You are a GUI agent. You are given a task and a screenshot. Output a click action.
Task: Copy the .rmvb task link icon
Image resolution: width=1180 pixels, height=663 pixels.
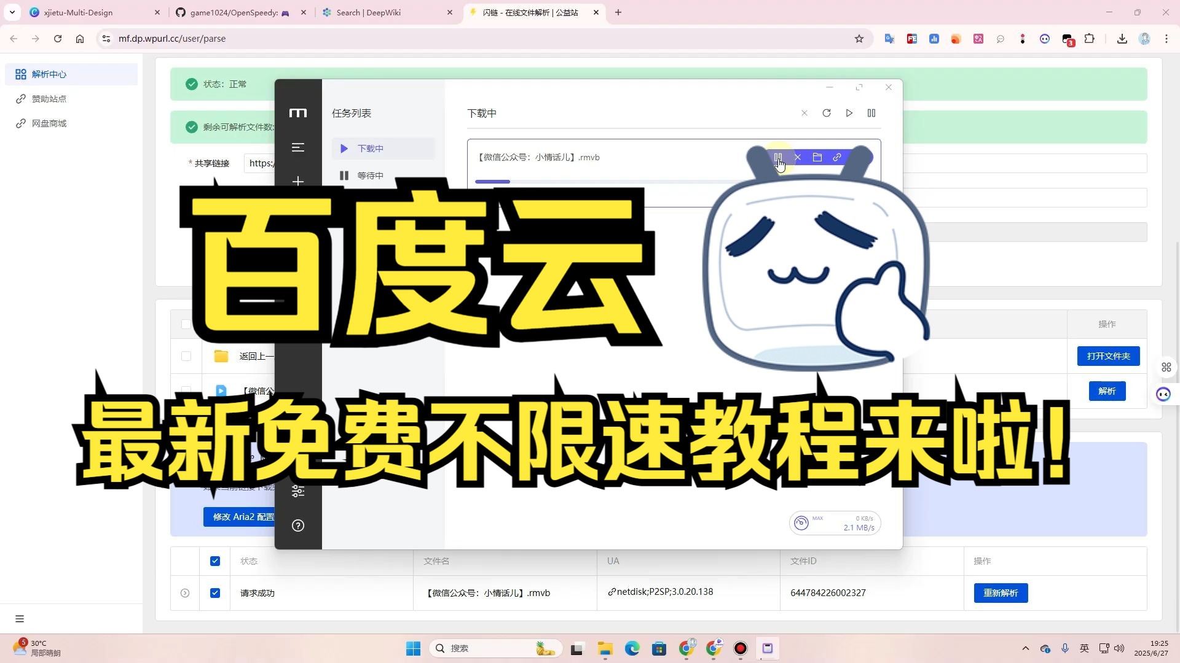point(837,157)
